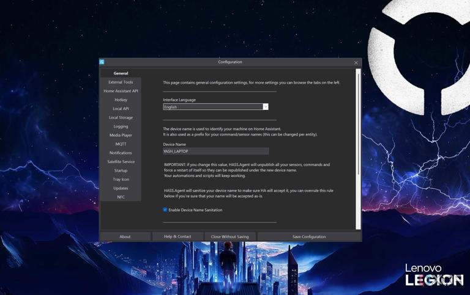
Task: Switch to Satellite Service tab
Action: pos(121,162)
